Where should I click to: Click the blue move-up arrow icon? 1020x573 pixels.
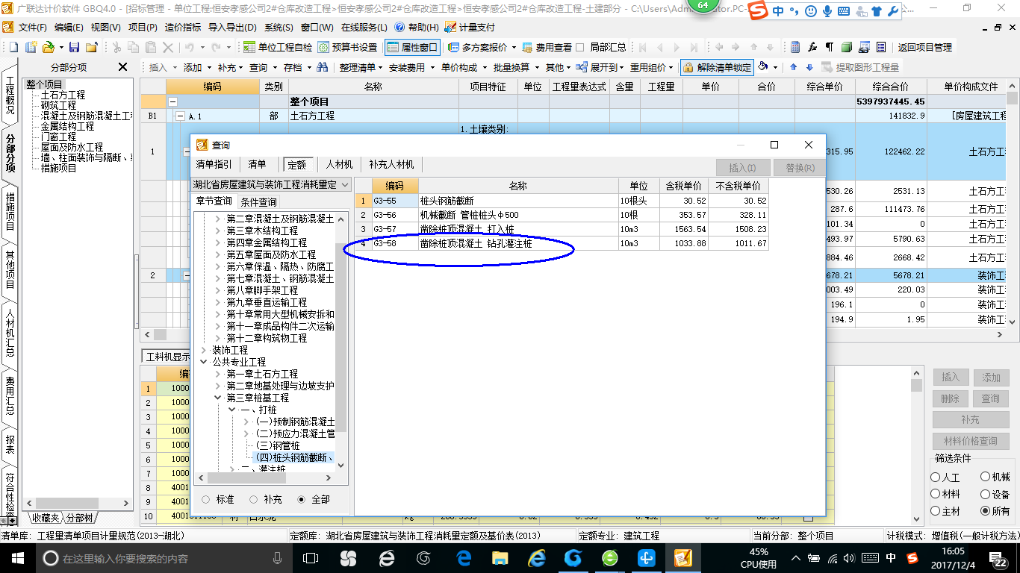click(793, 67)
